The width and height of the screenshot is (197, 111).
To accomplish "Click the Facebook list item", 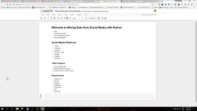I will (58, 48).
